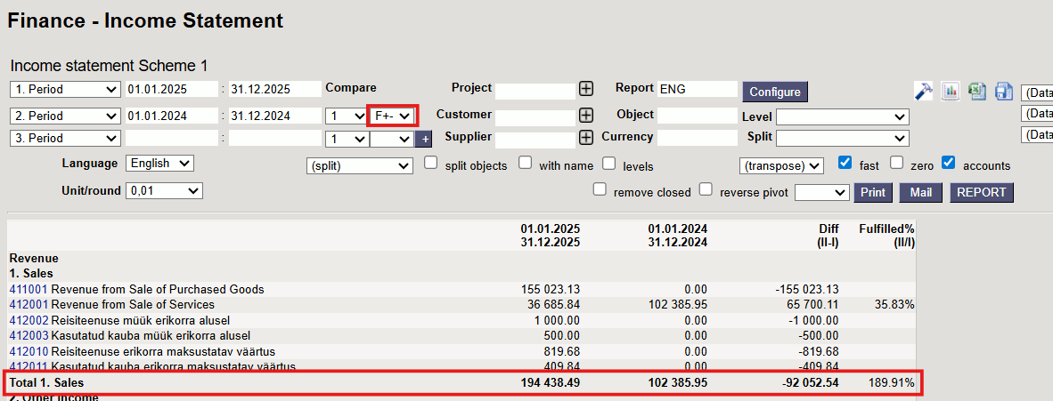Screen dimensions: 1053x401
Task: Click the Report input field containing ENG
Action: click(698, 89)
